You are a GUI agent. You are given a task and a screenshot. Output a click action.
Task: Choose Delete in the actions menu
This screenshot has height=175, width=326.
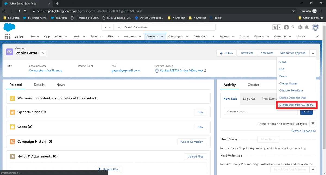[283, 76]
